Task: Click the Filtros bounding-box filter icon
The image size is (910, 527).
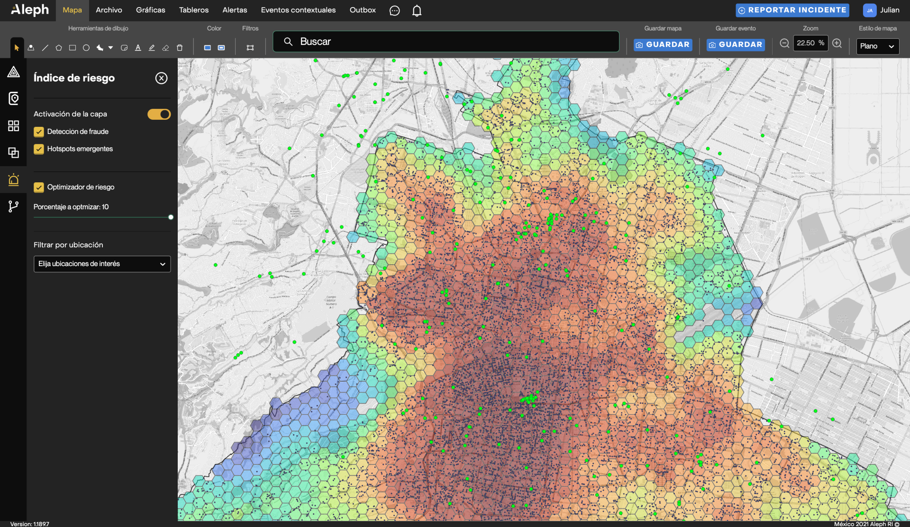Action: [250, 48]
